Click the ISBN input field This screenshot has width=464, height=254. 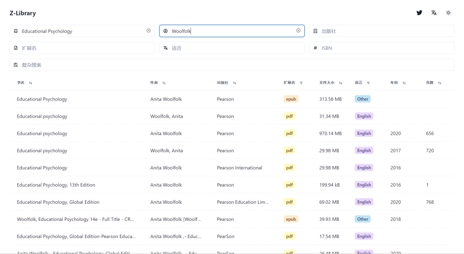click(382, 48)
